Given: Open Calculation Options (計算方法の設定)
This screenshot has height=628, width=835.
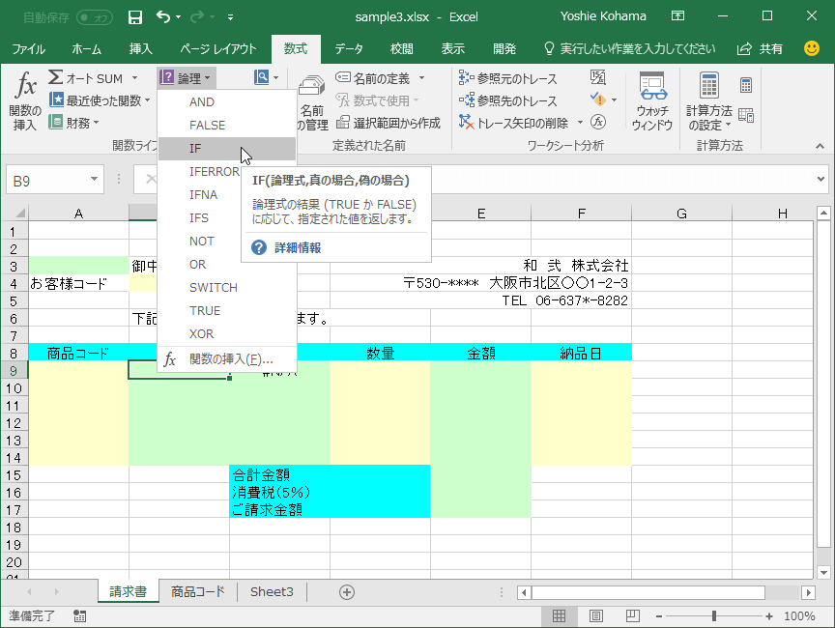Looking at the screenshot, I should click(709, 101).
